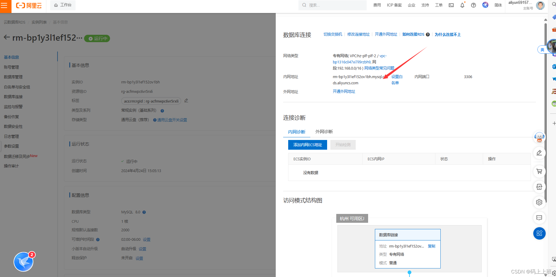This screenshot has height=277, width=556.
Task: Open the 企业 menu
Action: [411, 5]
